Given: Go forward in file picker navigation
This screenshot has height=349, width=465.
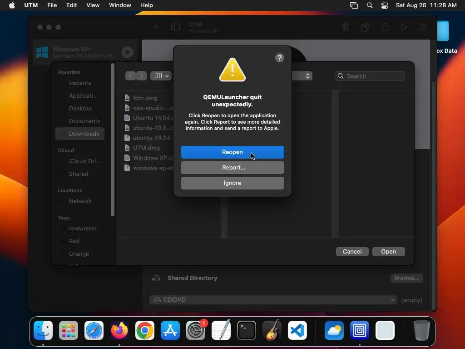Looking at the screenshot, I should pyautogui.click(x=142, y=76).
